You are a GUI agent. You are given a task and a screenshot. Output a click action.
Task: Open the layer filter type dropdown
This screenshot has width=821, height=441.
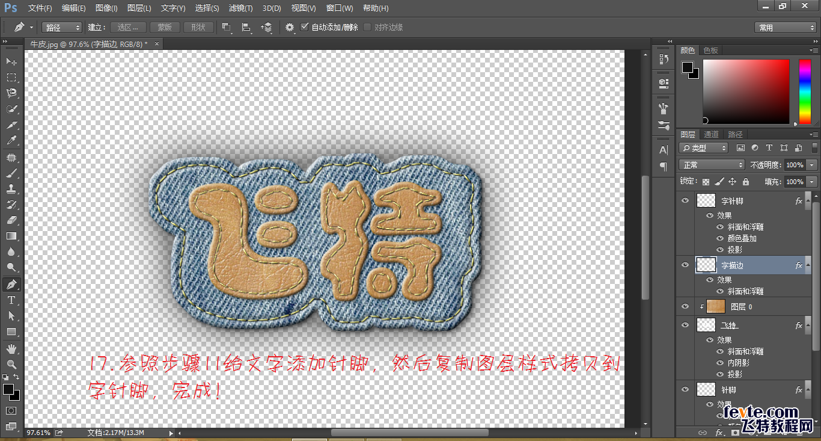(x=703, y=147)
